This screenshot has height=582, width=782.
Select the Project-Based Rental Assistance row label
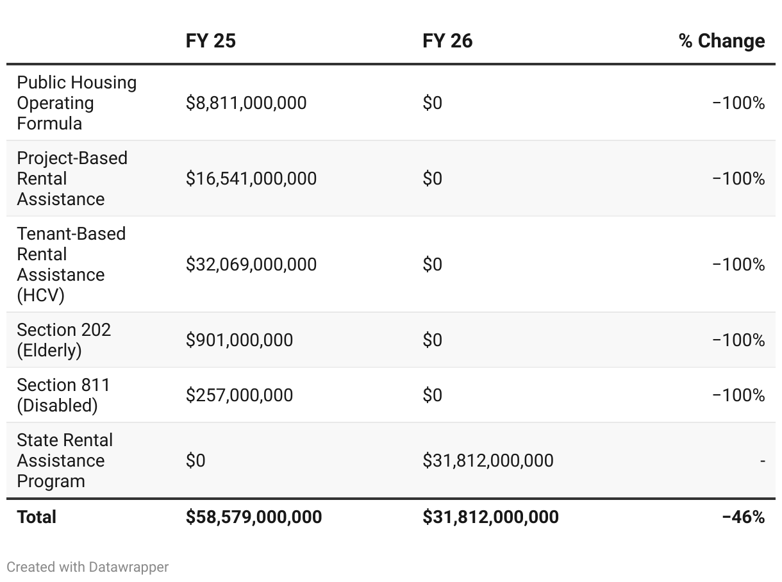tap(72, 179)
